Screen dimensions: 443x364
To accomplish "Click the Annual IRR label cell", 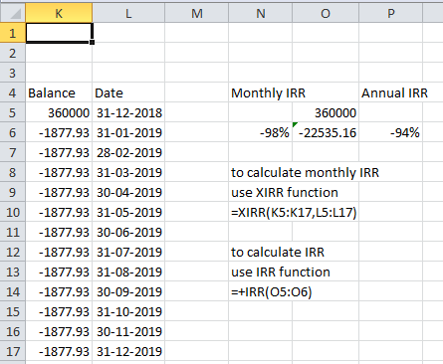I will tap(391, 92).
